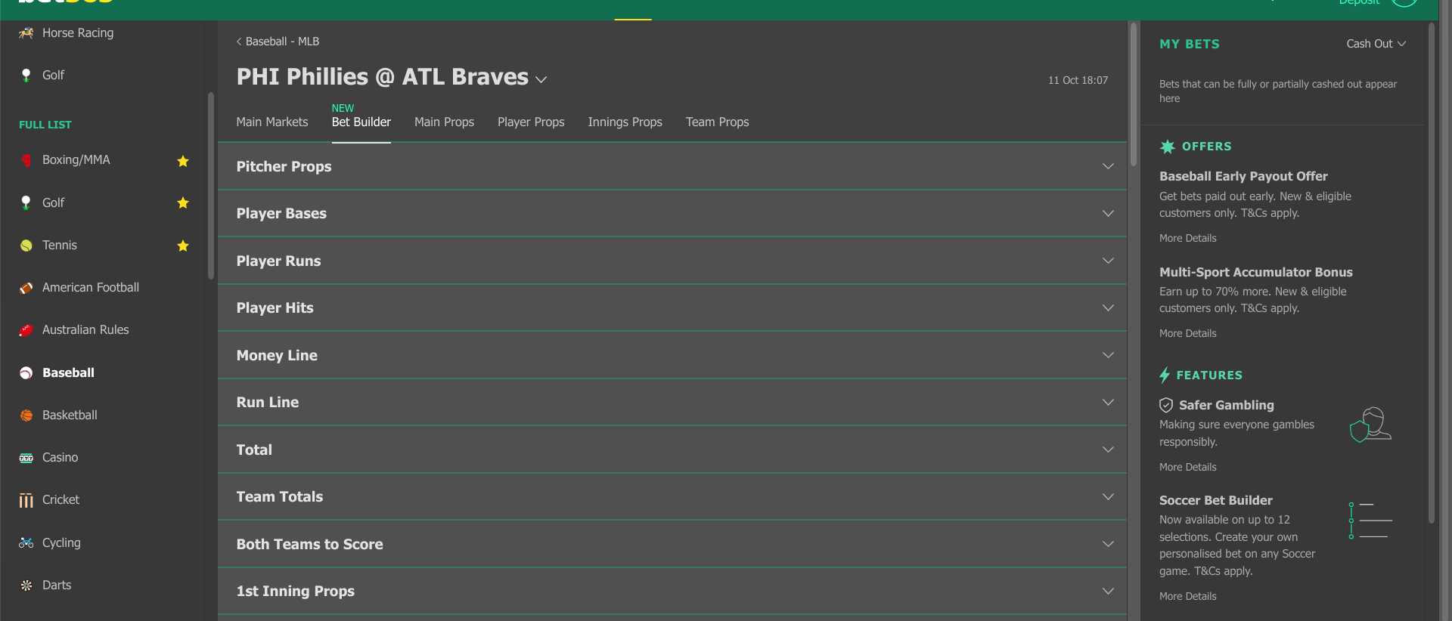1452x621 pixels.
Task: Click the Casino icon
Action: [x=26, y=458]
